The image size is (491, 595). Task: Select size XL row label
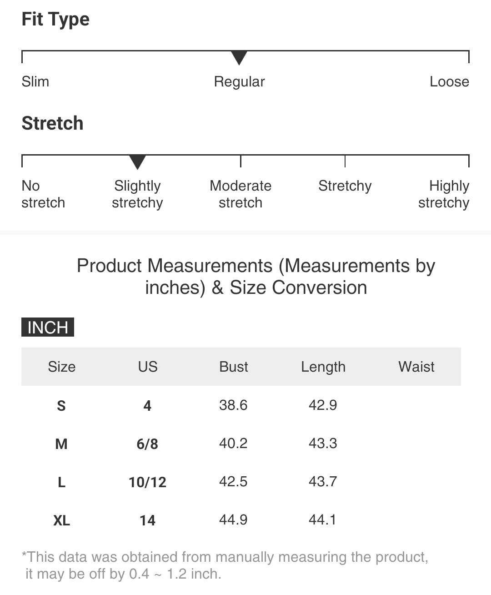point(61,520)
